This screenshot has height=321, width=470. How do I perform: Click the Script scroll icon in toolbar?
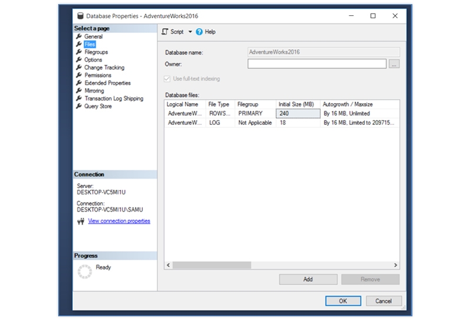(165, 32)
